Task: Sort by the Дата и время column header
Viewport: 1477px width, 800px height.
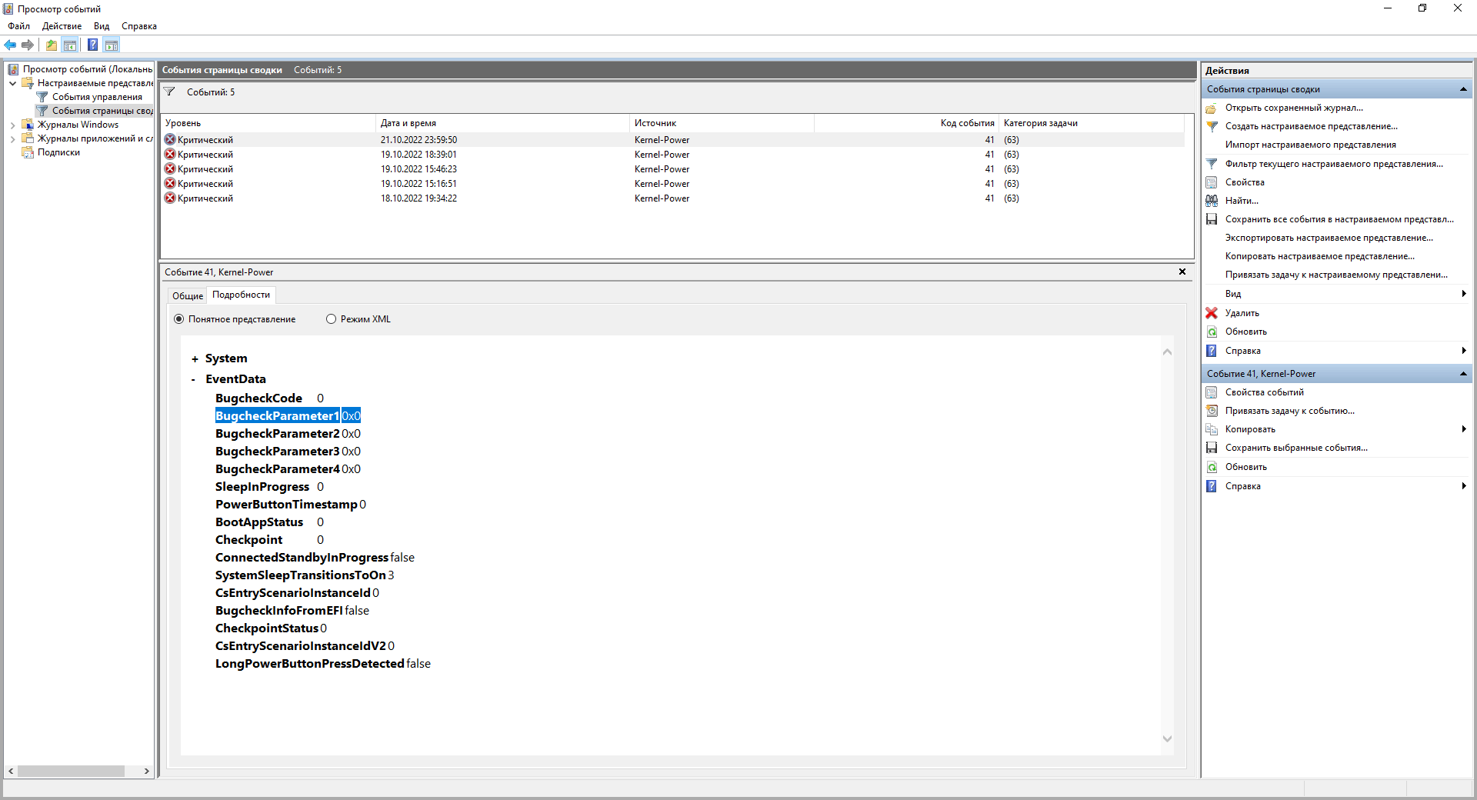Action: [x=503, y=123]
